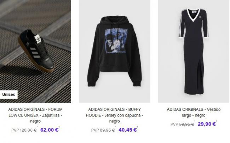Open the FORUM LOW CL UNISEX Zapatillas title
Viewport: 230px width, 143px height.
click(x=35, y=115)
